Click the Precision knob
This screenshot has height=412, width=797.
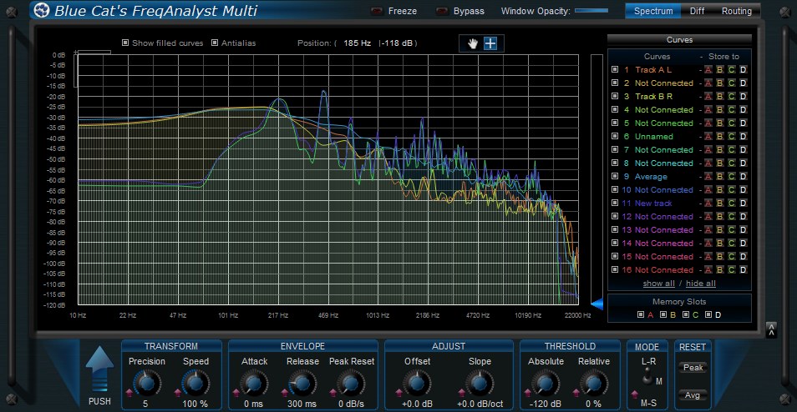coord(147,383)
